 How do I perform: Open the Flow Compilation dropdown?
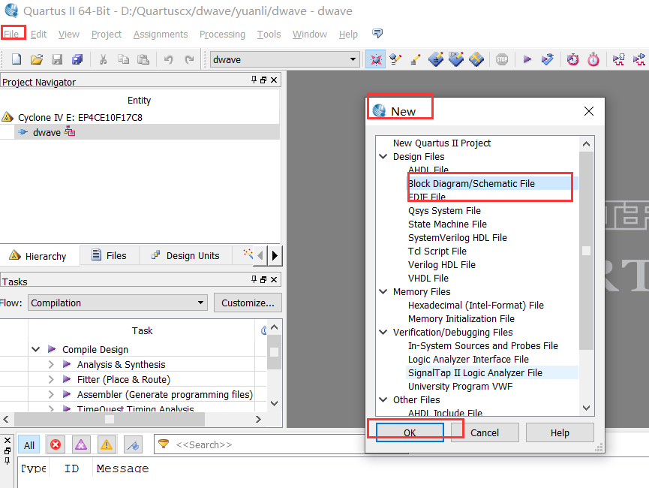[x=118, y=303]
